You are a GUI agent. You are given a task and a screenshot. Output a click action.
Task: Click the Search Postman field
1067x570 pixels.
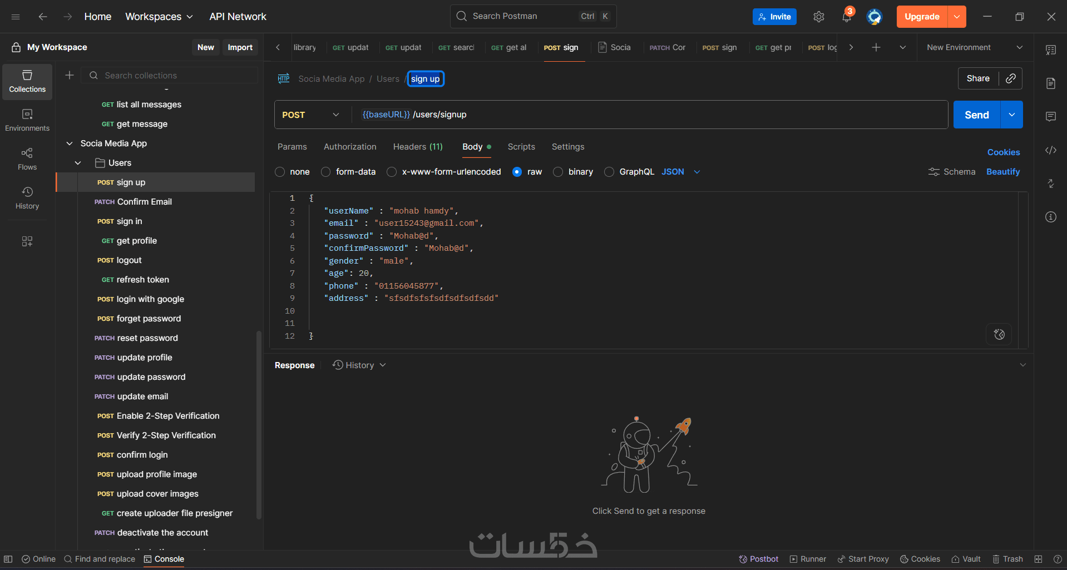point(533,16)
